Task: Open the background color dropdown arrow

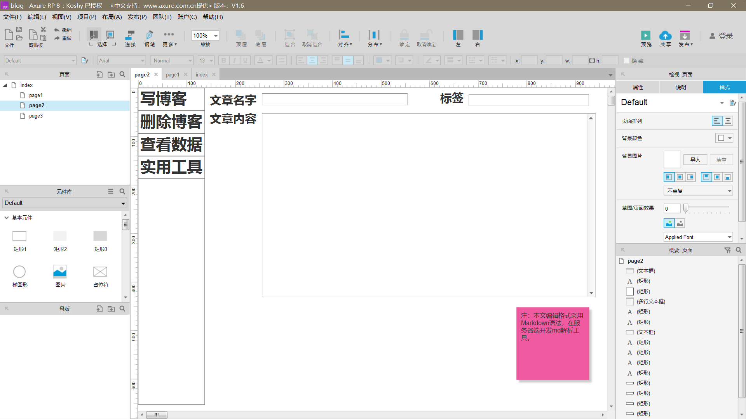Action: [x=730, y=138]
